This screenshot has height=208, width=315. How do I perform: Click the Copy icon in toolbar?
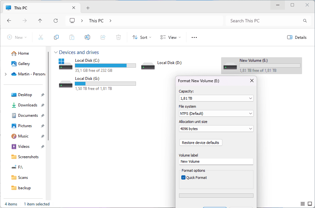tap(56, 37)
